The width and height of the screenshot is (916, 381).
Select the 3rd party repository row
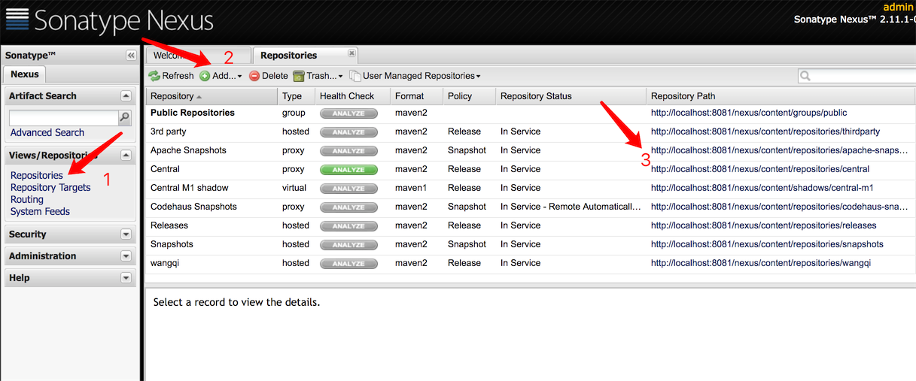click(x=531, y=132)
